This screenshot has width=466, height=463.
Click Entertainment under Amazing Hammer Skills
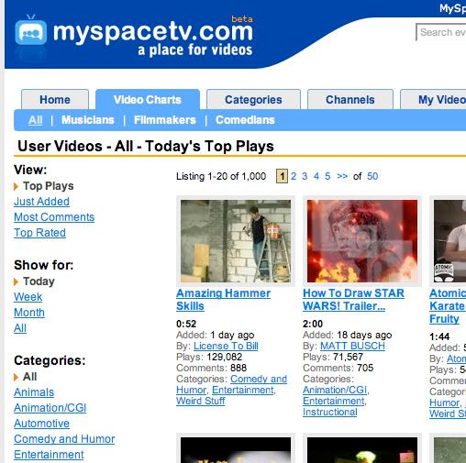243,390
